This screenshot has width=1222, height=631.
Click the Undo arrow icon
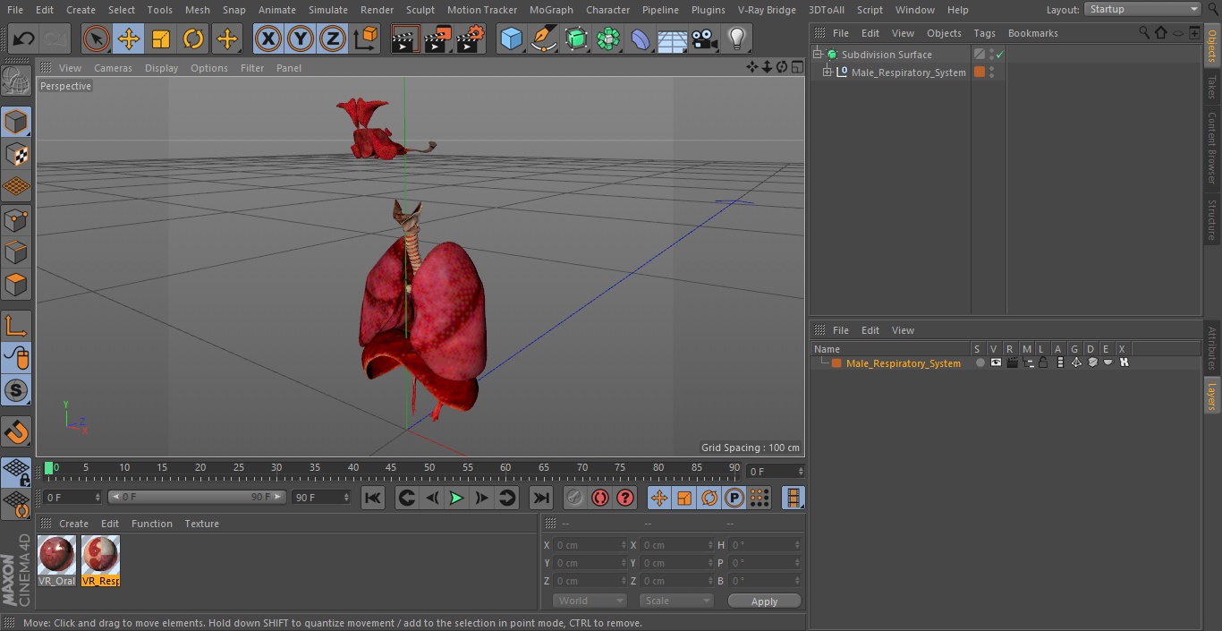coord(24,38)
